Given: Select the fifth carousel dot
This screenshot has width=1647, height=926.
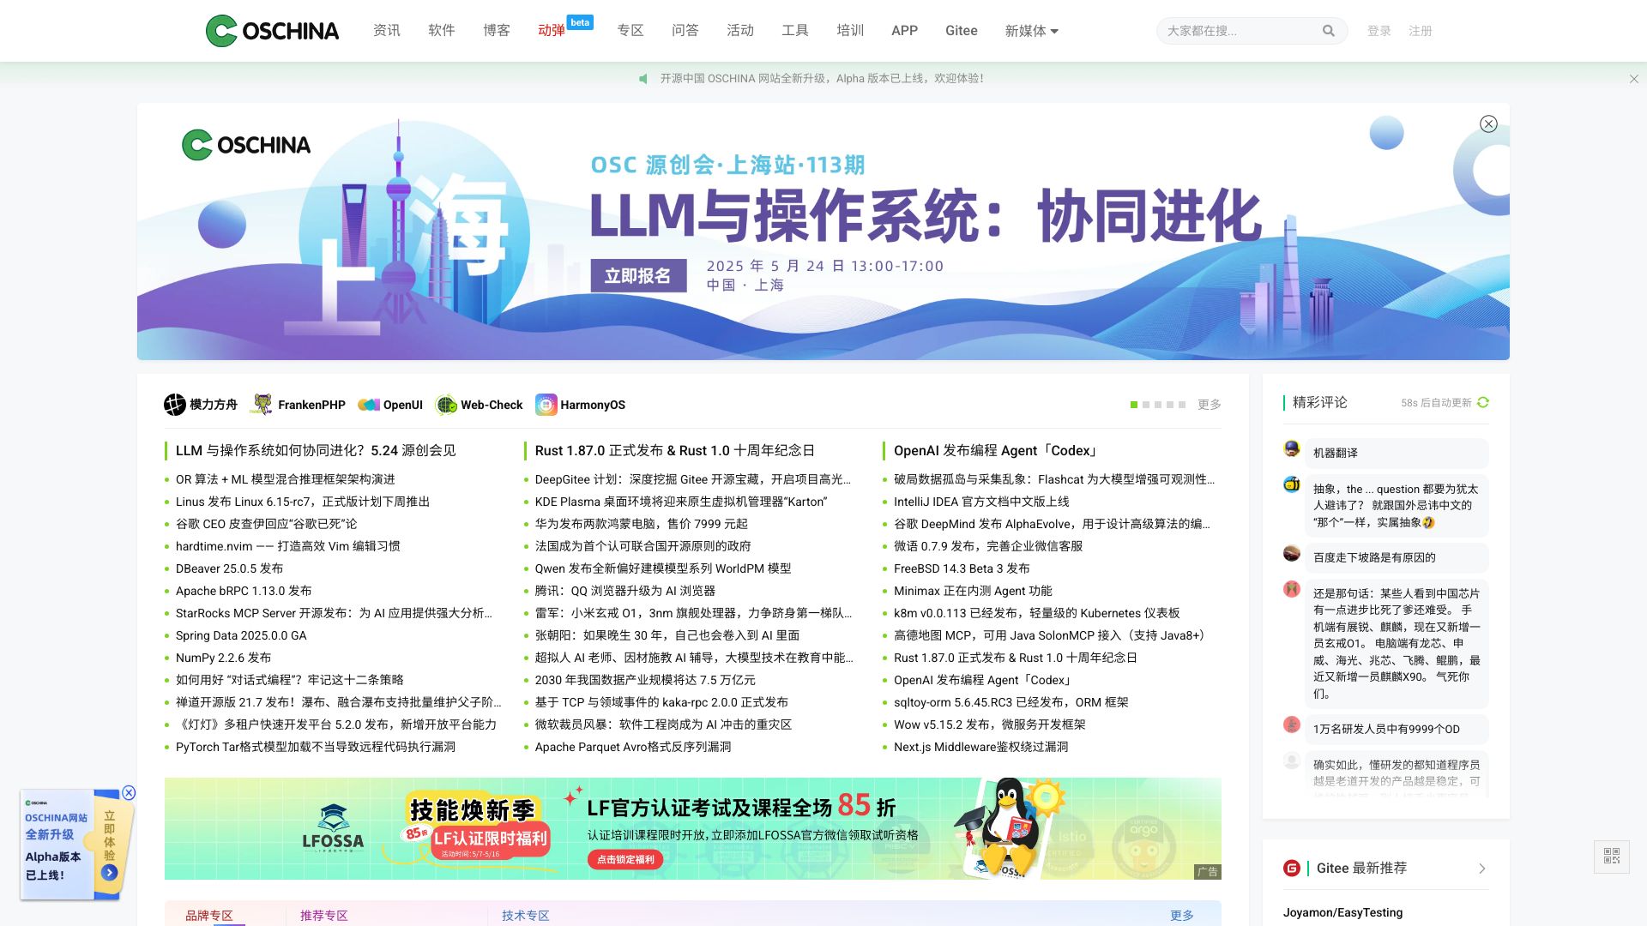Looking at the screenshot, I should pos(1182,405).
